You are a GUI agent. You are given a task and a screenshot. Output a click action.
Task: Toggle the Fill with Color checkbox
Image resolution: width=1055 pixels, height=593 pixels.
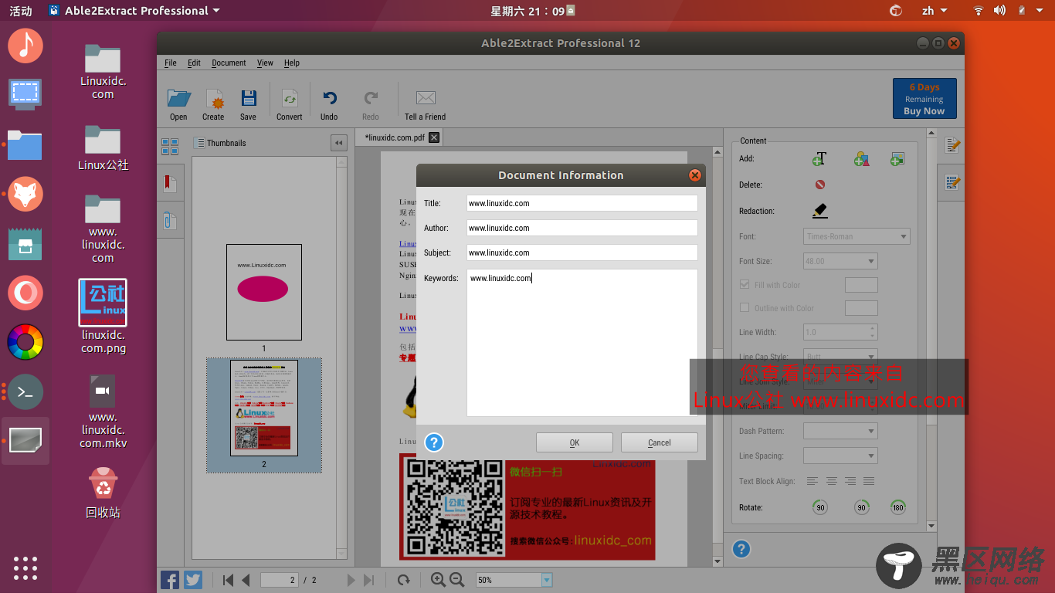pos(745,285)
